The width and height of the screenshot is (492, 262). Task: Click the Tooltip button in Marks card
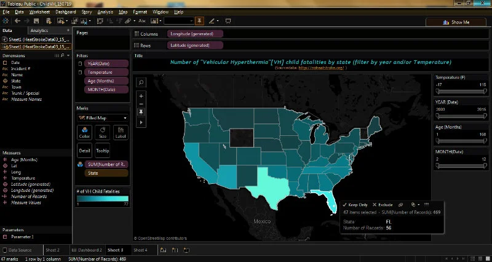(x=103, y=150)
